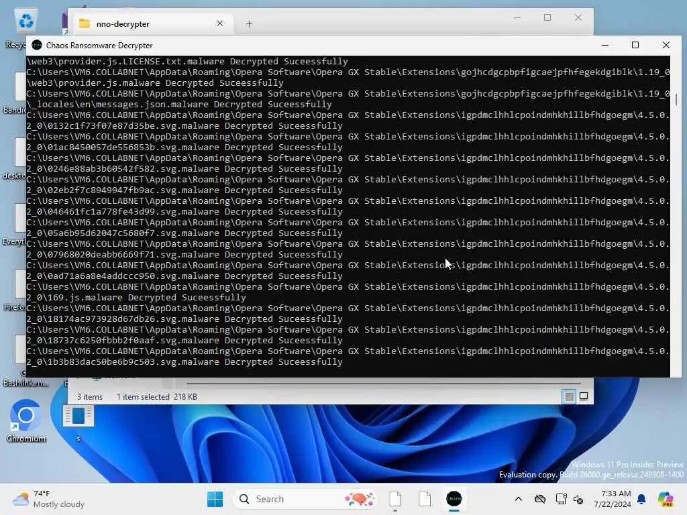
Task: Click the 0132c1f73f07e87d35be.svg.malware line
Action: click(184, 125)
